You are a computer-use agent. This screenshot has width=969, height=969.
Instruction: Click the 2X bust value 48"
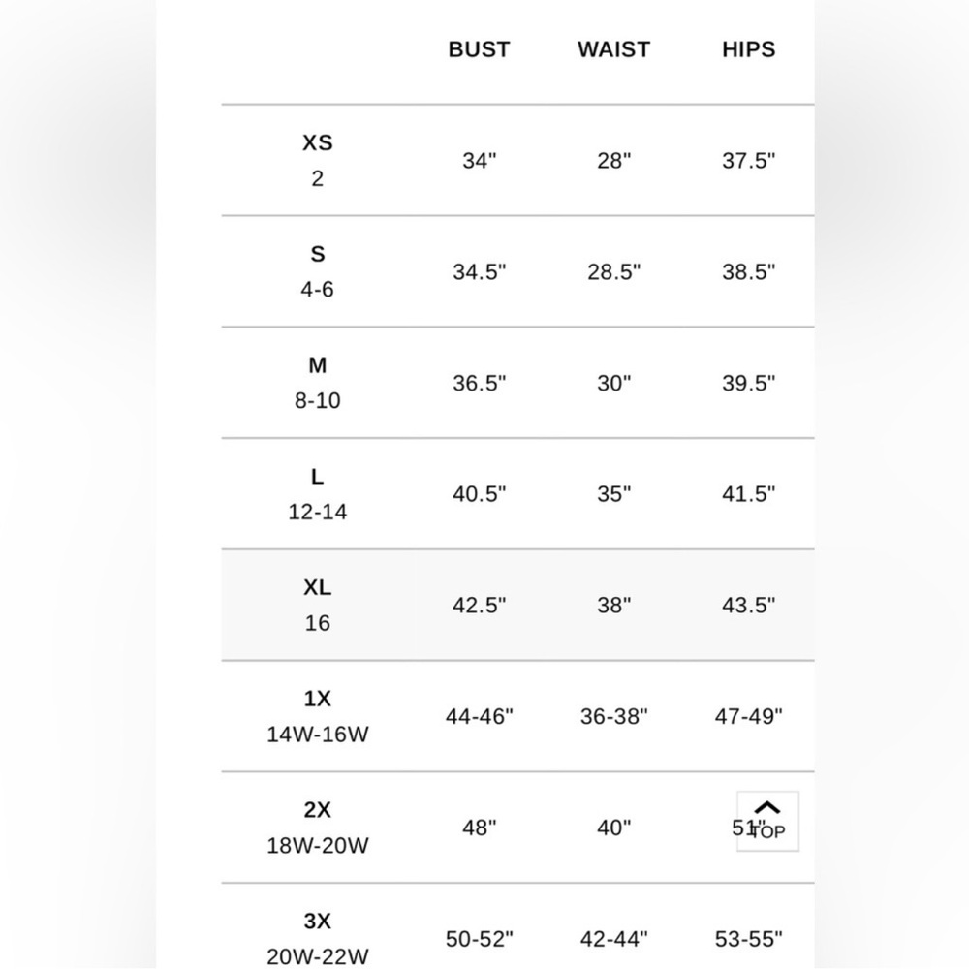pyautogui.click(x=479, y=828)
